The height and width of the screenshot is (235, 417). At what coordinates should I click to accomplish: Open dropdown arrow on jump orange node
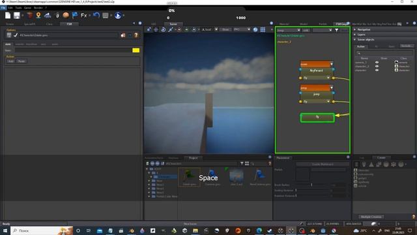coord(332,87)
